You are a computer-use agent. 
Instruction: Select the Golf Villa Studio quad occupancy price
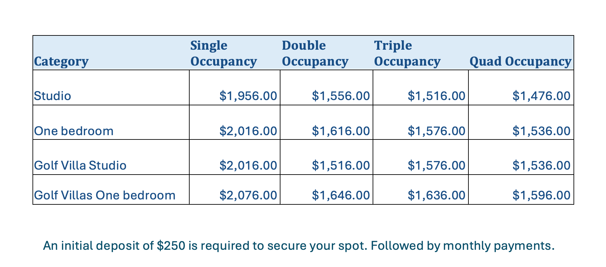point(541,165)
